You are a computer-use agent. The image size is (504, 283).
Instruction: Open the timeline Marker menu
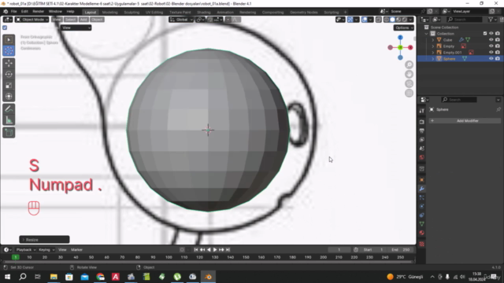[76, 250]
